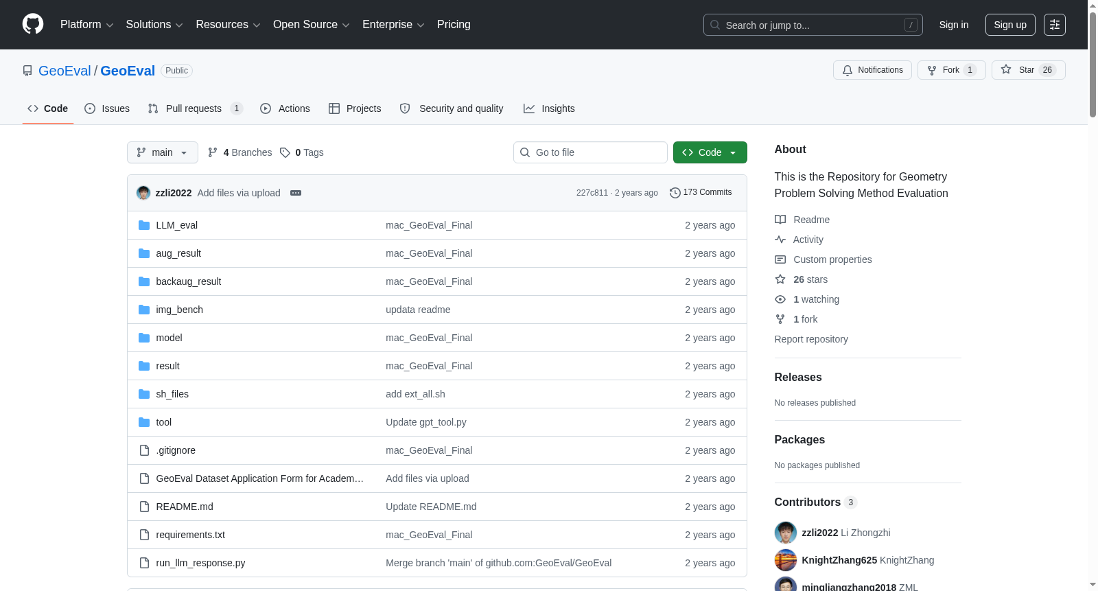Open the green Code dropdown
This screenshot has width=1098, height=591.
(x=710, y=152)
